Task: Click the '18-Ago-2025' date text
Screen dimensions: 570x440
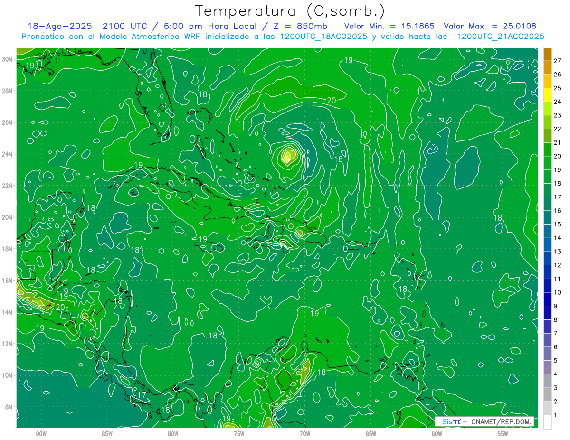Action: [x=61, y=26]
